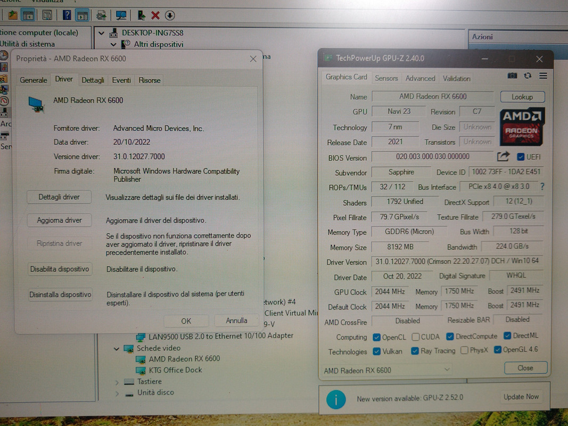This screenshot has width=568, height=426.
Task: Open the Validation tab in GPU-Z
Action: click(x=456, y=78)
